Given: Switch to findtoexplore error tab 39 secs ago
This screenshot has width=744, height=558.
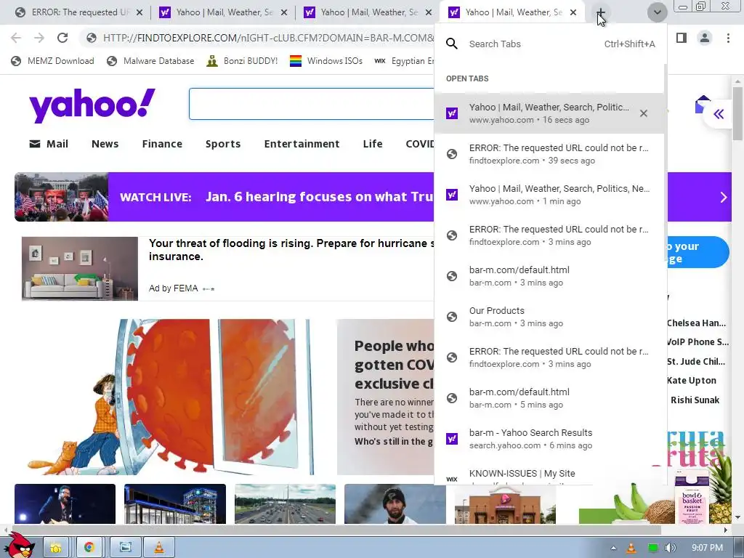Looking at the screenshot, I should tap(549, 154).
